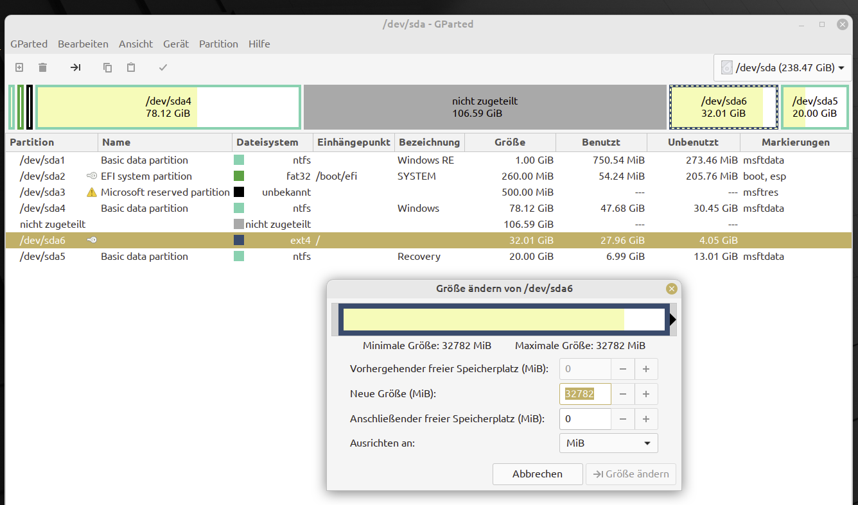Viewport: 858px width, 505px height.
Task: Click the new partition toolbar icon
Action: click(19, 67)
